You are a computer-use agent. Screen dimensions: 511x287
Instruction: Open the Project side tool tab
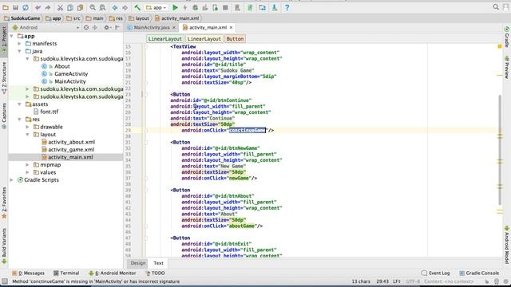point(4,40)
